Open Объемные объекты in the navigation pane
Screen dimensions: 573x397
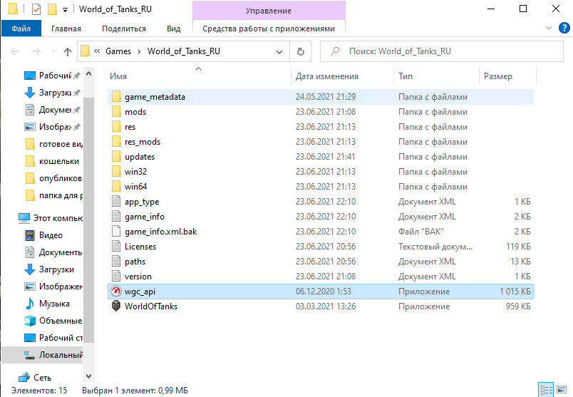tap(53, 321)
